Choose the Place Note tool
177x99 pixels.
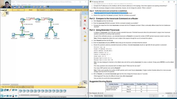[x=85, y=17]
